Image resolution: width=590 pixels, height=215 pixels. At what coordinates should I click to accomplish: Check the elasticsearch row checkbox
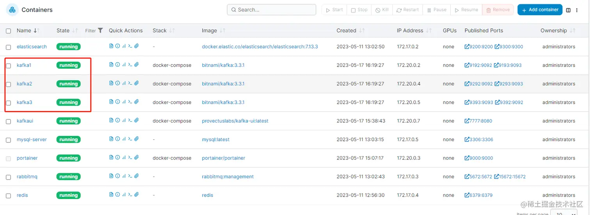(8, 47)
